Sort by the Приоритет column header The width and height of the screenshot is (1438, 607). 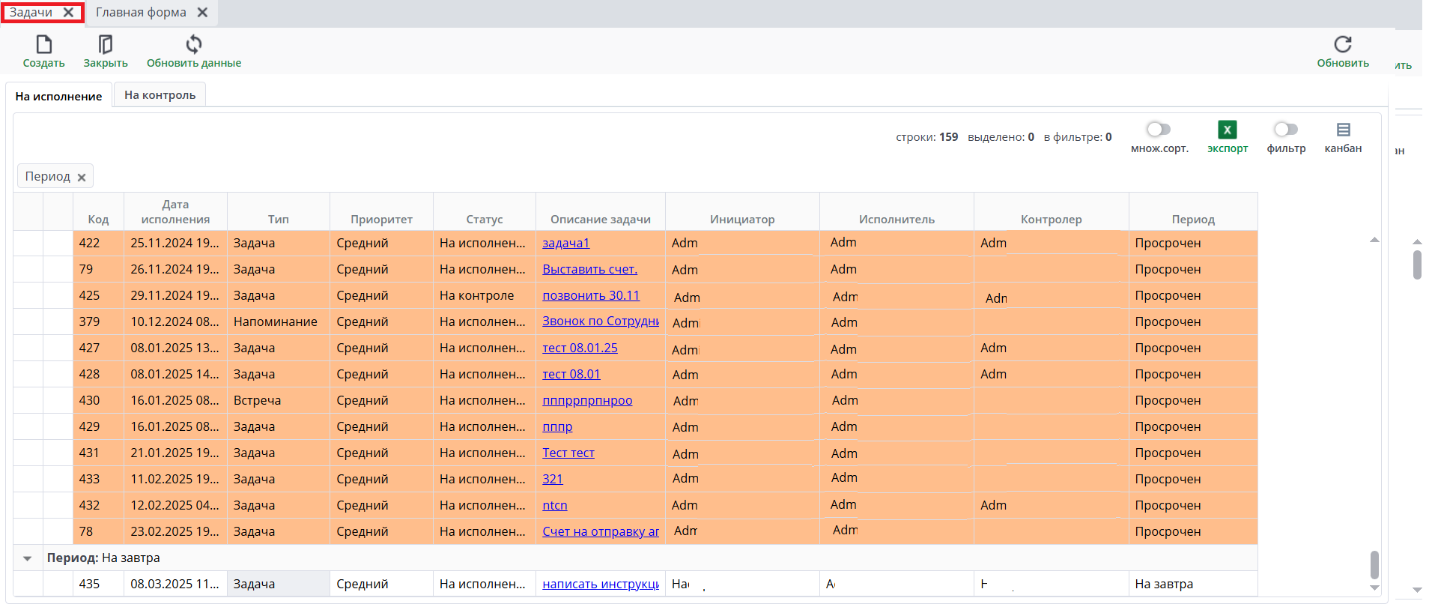click(381, 219)
